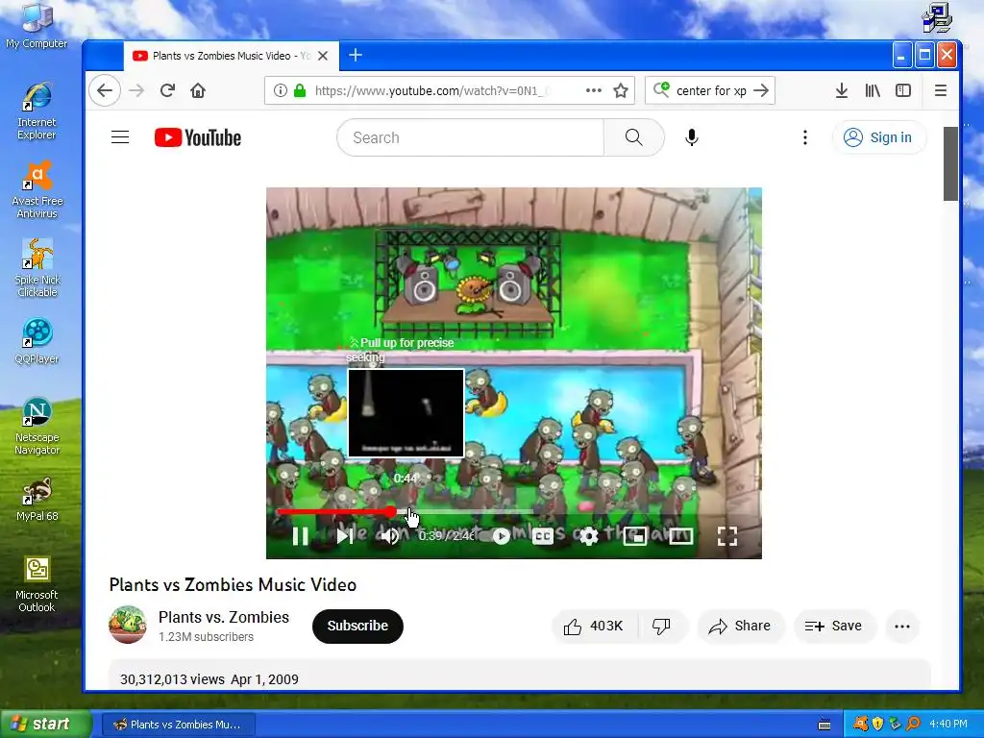Image resolution: width=984 pixels, height=738 pixels.
Task: Click the magnifier icon in the system tray
Action: point(913,724)
